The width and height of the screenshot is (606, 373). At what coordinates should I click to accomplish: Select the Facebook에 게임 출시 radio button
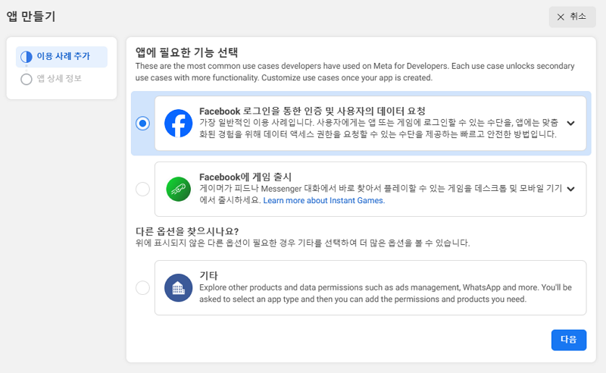(x=142, y=190)
